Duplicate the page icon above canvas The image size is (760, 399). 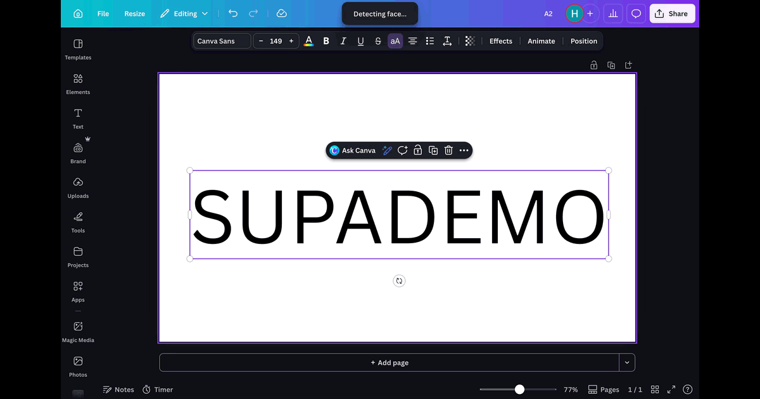click(x=611, y=65)
